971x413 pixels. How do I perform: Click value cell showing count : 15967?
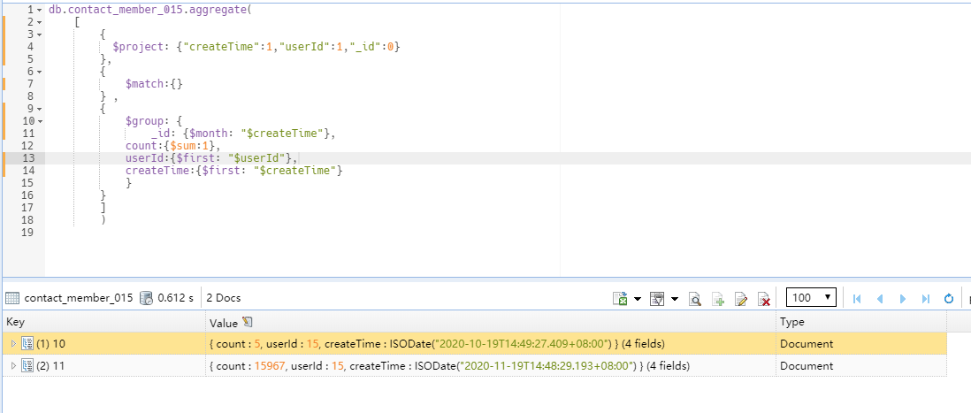click(491, 366)
